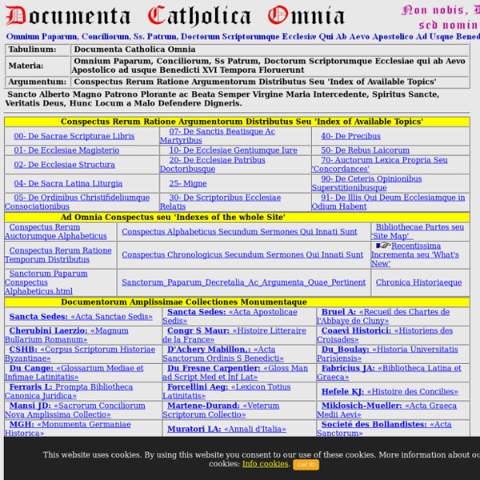Image resolution: width=480 pixels, height=480 pixels.
Task: Open 05- De Ordinibus Christifideliumque Consociationibus
Action: click(77, 202)
